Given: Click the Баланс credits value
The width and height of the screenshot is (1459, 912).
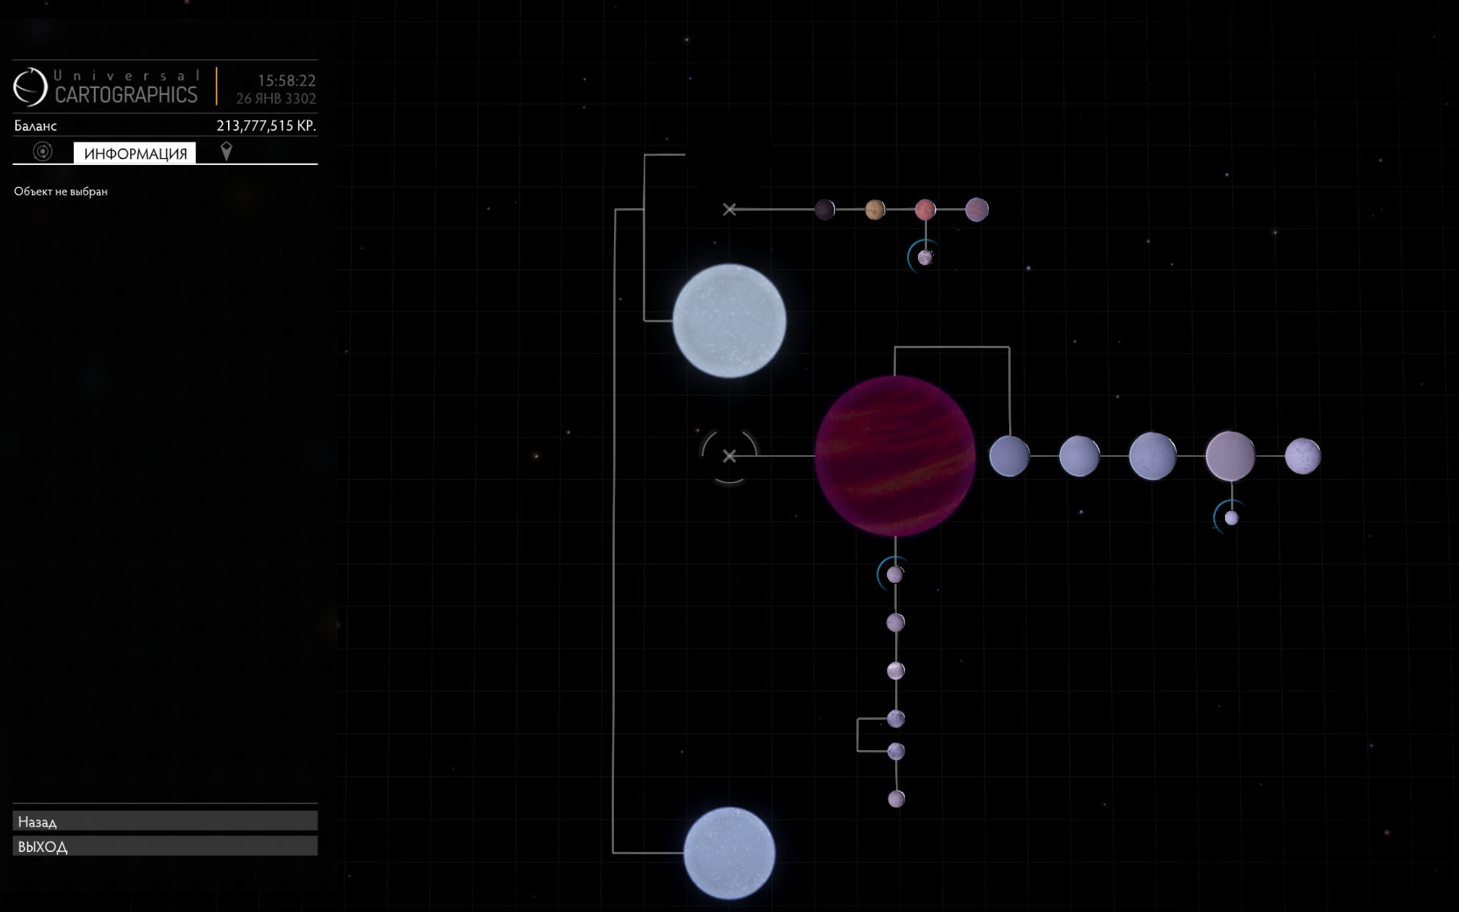Looking at the screenshot, I should (x=266, y=125).
